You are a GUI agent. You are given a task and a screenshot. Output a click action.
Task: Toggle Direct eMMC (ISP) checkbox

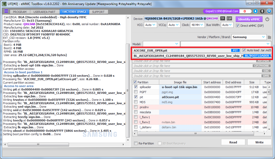[x=238, y=25]
